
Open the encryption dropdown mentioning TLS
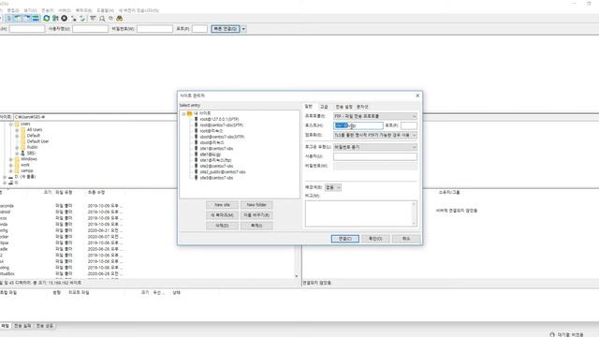click(375, 135)
